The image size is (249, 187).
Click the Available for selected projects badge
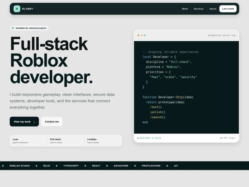point(29,28)
